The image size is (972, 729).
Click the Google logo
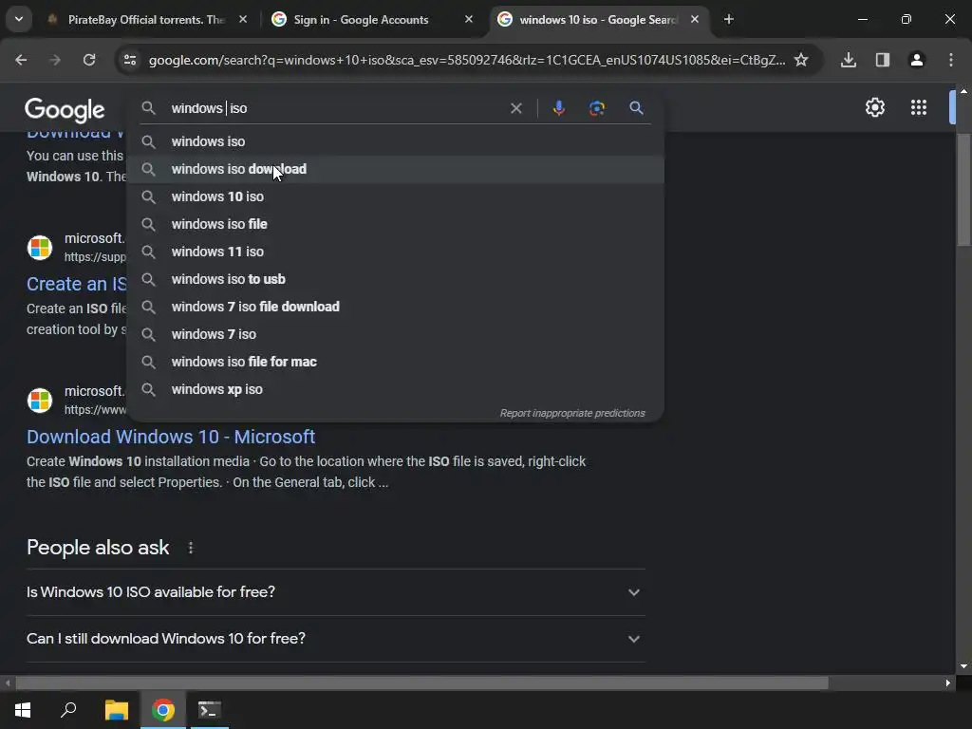tap(65, 110)
